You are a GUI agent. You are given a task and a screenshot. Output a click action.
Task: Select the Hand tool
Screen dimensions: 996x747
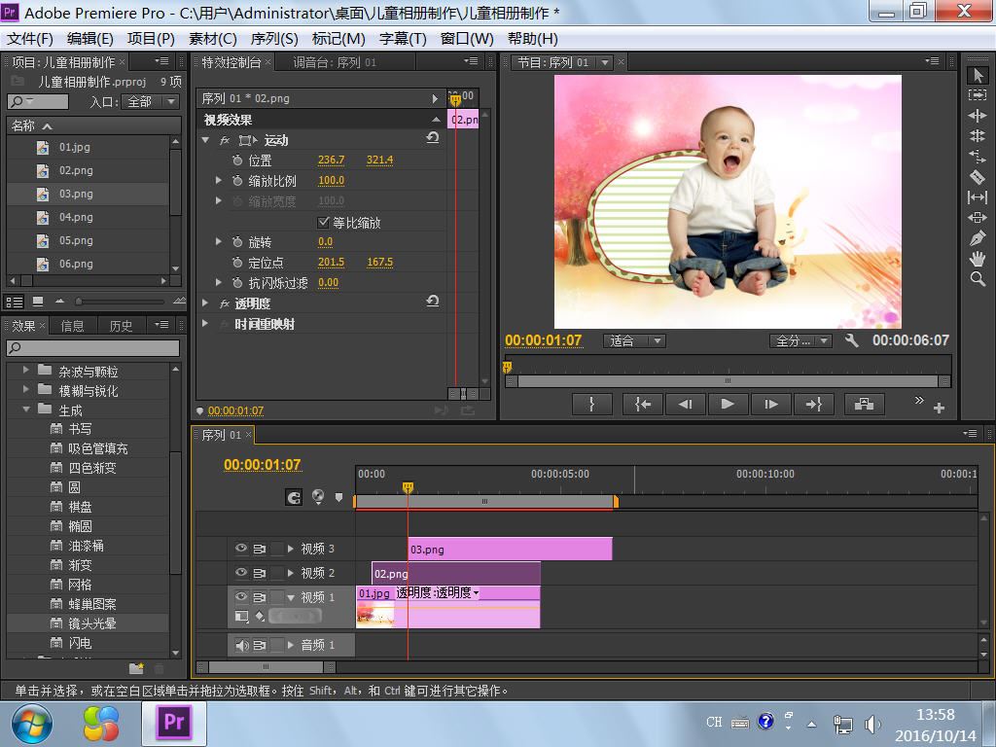click(x=978, y=259)
